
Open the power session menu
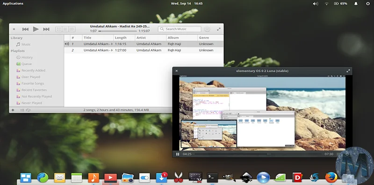(x=368, y=4)
